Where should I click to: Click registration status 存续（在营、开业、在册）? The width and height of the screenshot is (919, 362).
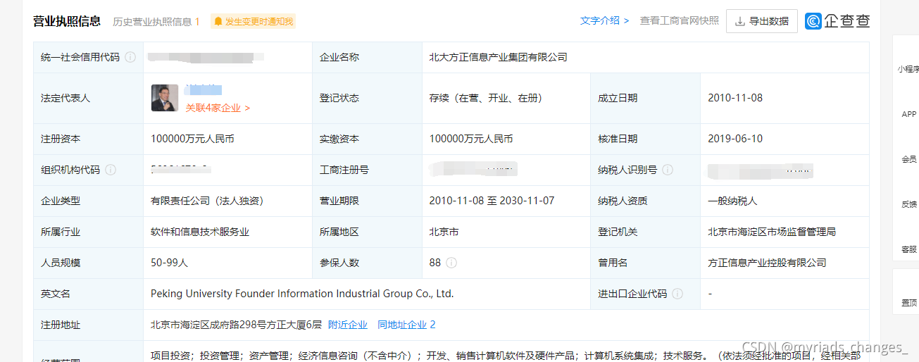point(488,98)
